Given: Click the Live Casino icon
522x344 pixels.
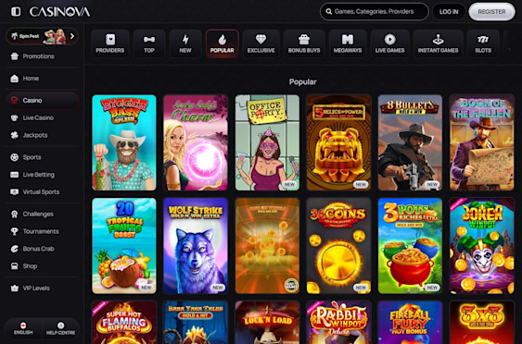Looking at the screenshot, I should click(14, 117).
